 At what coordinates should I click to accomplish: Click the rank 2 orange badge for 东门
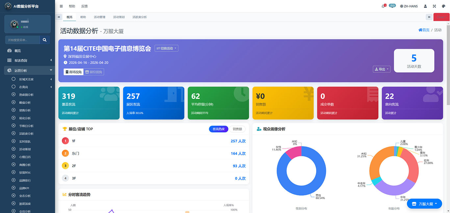coord(65,153)
